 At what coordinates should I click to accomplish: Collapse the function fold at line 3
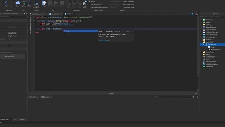[34, 21]
